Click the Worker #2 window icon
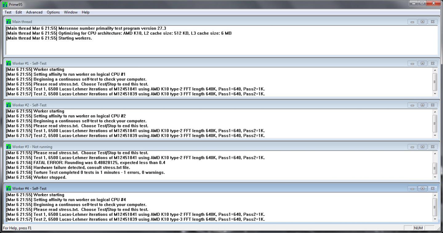This screenshot has width=443, height=233. 8,105
